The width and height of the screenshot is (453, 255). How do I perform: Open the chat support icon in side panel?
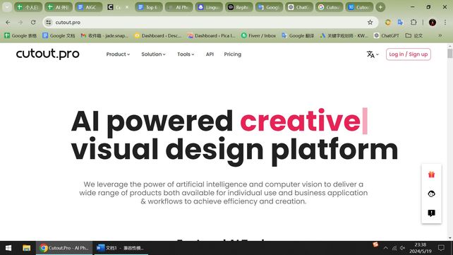(431, 194)
